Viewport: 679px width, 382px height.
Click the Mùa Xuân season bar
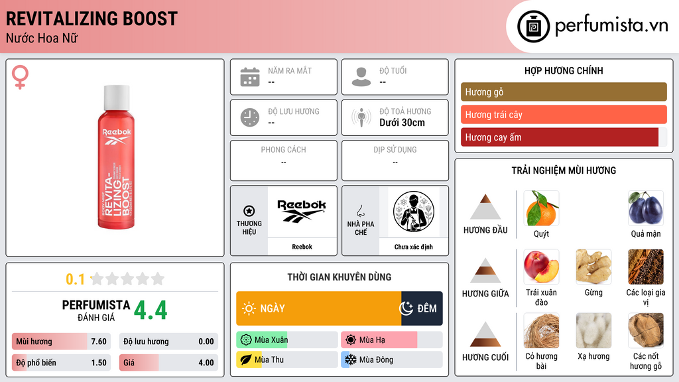tap(286, 340)
